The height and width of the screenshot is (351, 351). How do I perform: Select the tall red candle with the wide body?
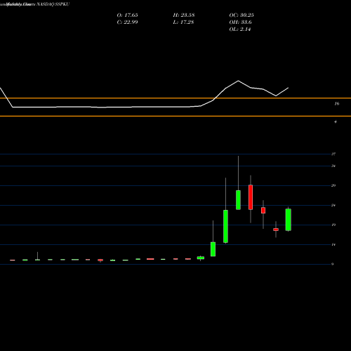(x=251, y=197)
